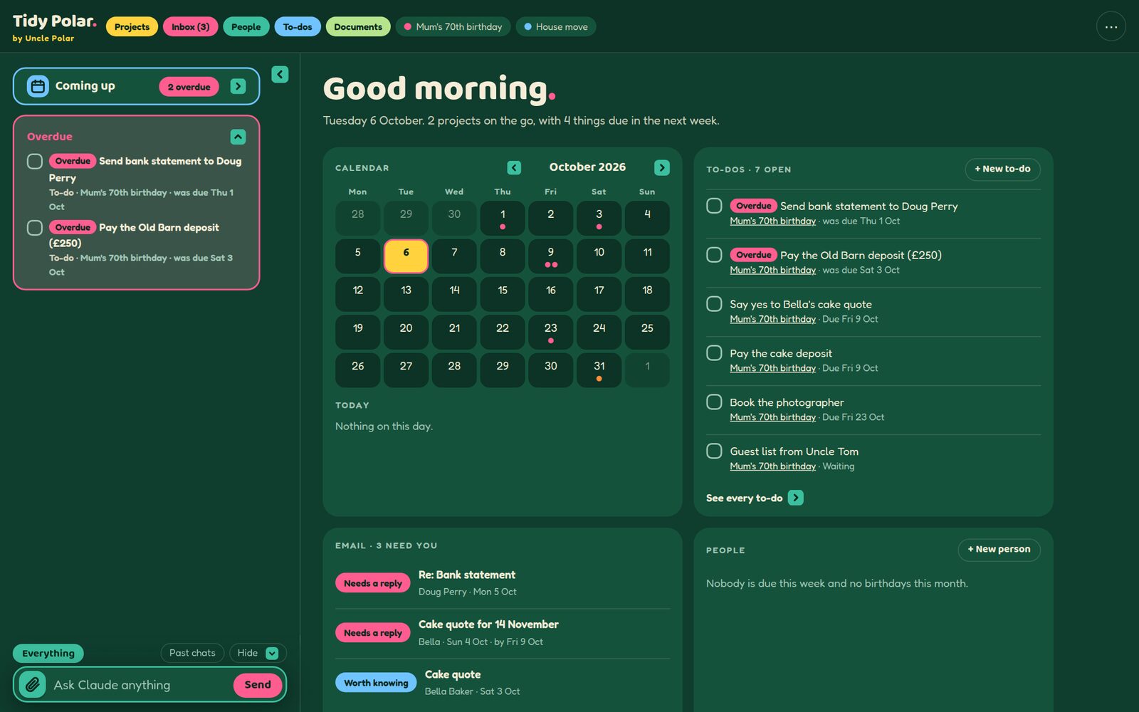Check off Book the photographer
The height and width of the screenshot is (712, 1139).
pos(714,402)
